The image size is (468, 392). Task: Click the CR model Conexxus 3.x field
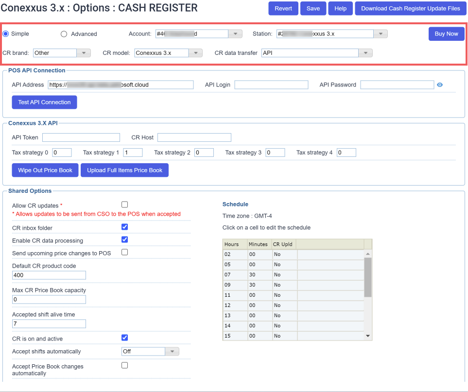(161, 53)
